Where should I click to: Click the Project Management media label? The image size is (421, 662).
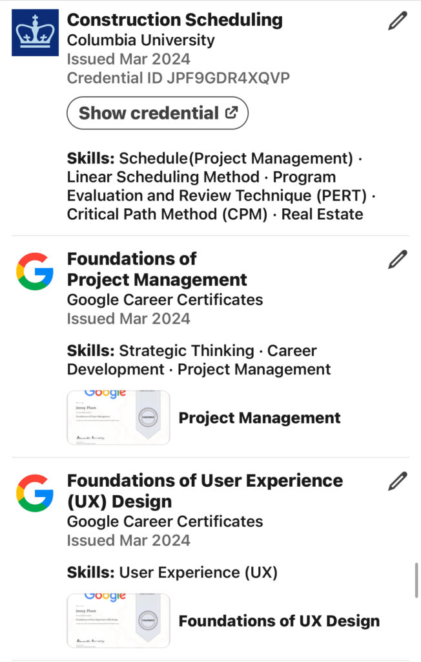pyautogui.click(x=260, y=418)
